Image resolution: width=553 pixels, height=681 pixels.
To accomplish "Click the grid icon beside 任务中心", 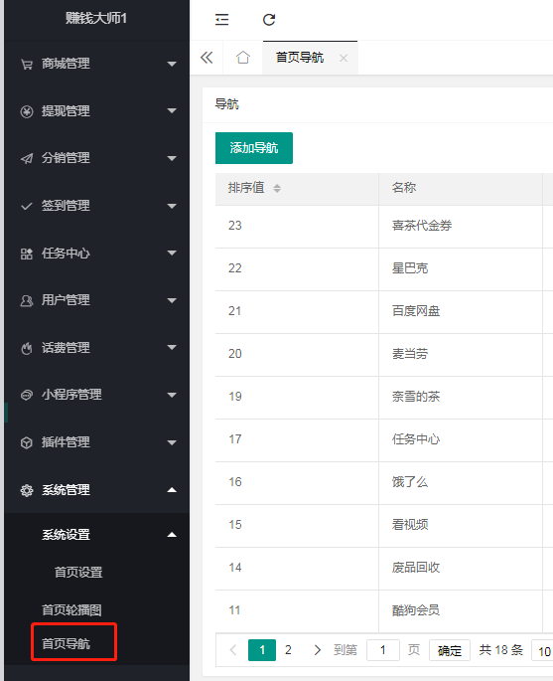I will (27, 254).
